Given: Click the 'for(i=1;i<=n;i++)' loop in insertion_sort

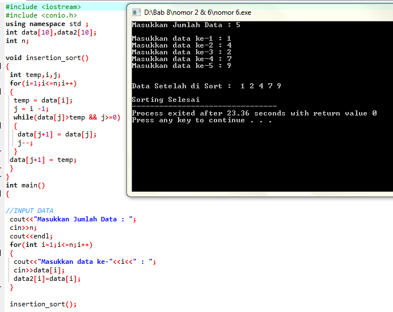Looking at the screenshot, I should (43, 83).
